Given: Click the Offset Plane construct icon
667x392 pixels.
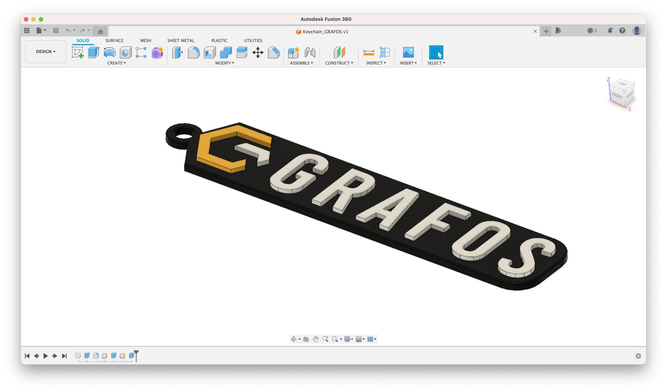Looking at the screenshot, I should 339,52.
